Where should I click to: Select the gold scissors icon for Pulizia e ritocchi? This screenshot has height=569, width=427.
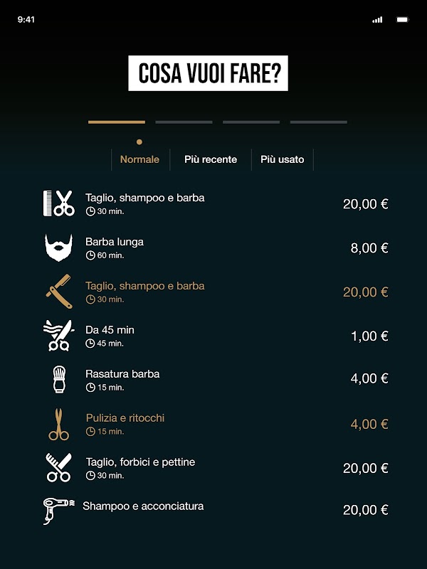tap(59, 424)
